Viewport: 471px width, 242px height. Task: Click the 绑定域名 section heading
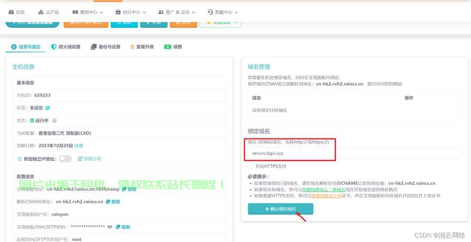(259, 131)
